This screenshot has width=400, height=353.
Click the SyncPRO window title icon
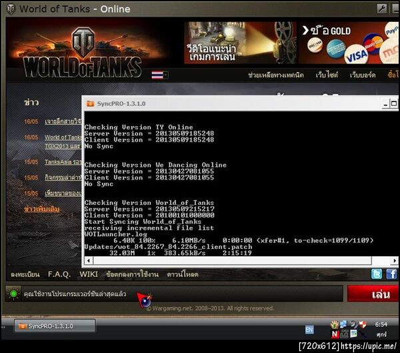coord(91,103)
